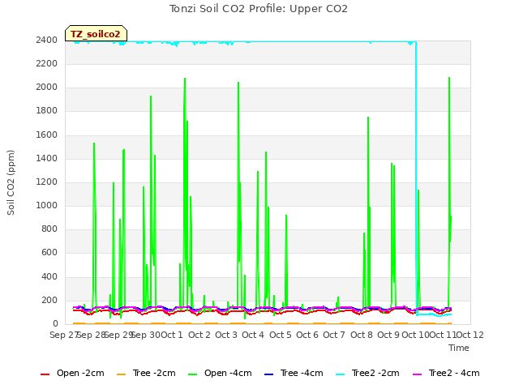Click the cyan Tree2 -2cm legend swatch
Viewport: 519px width, 389px height.
pyautogui.click(x=341, y=374)
